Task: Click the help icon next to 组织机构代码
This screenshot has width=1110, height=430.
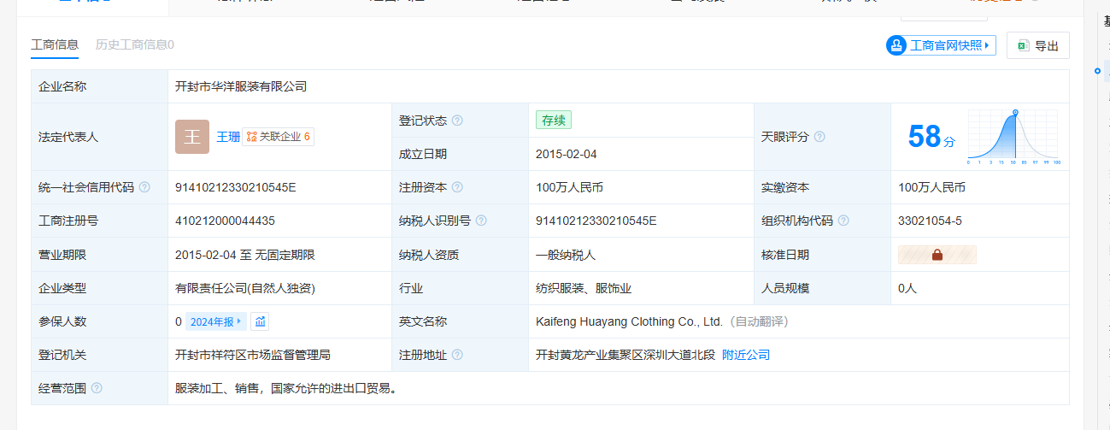Action: point(843,221)
